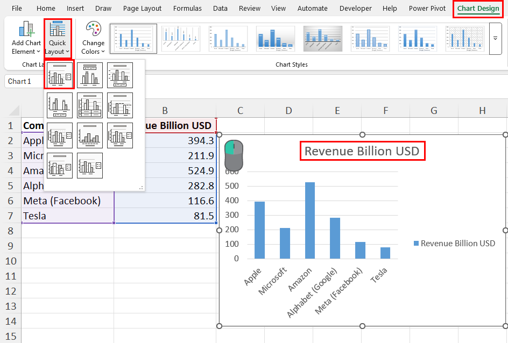Screen dimensions: 508x343
Task: Switch to the Data tab
Action: click(220, 9)
